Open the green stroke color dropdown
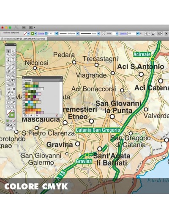 35,33
